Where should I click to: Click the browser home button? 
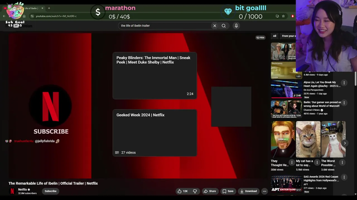(24, 16)
